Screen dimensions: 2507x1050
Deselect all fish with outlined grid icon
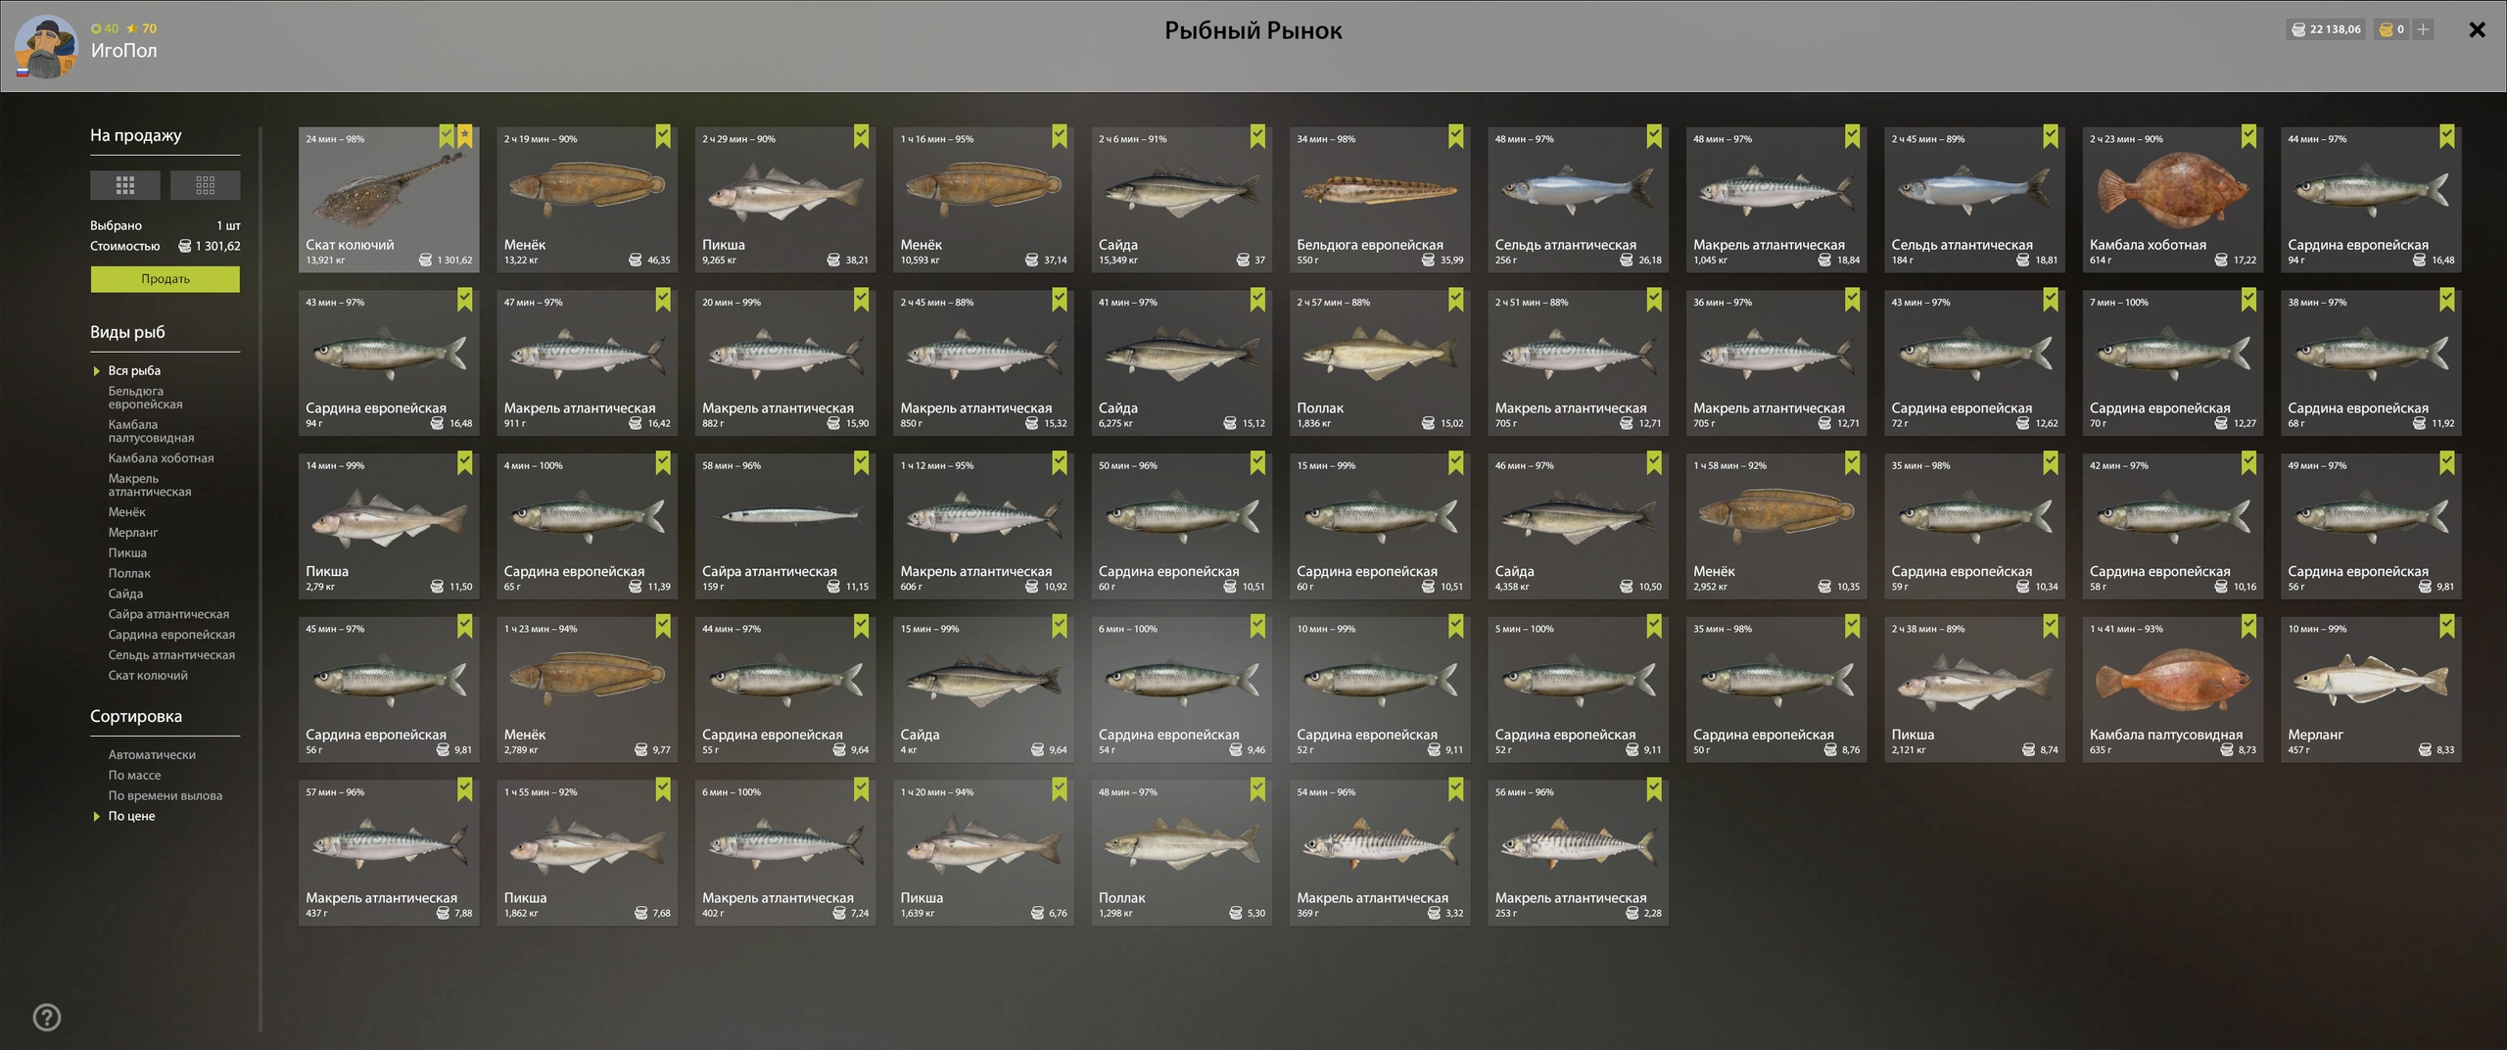(205, 185)
